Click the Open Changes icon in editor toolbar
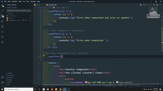The height and width of the screenshot is (91, 163). point(141,5)
